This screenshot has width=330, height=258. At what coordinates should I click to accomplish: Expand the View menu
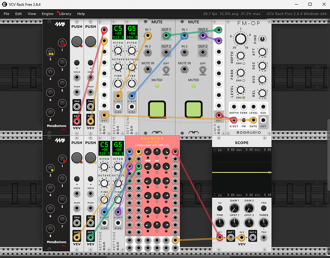[32, 13]
